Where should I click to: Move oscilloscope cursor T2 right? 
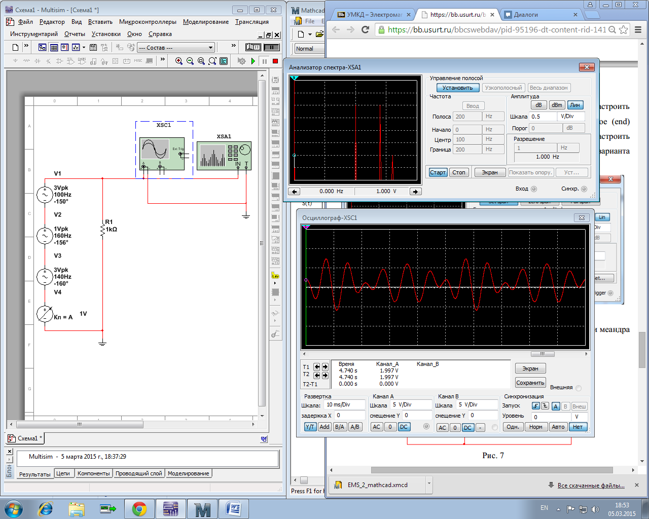click(x=325, y=375)
